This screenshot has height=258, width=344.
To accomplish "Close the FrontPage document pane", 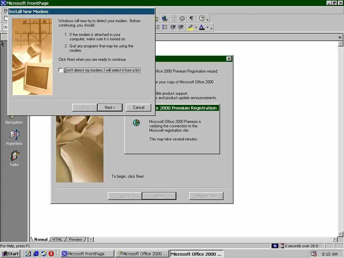I will click(340, 38).
